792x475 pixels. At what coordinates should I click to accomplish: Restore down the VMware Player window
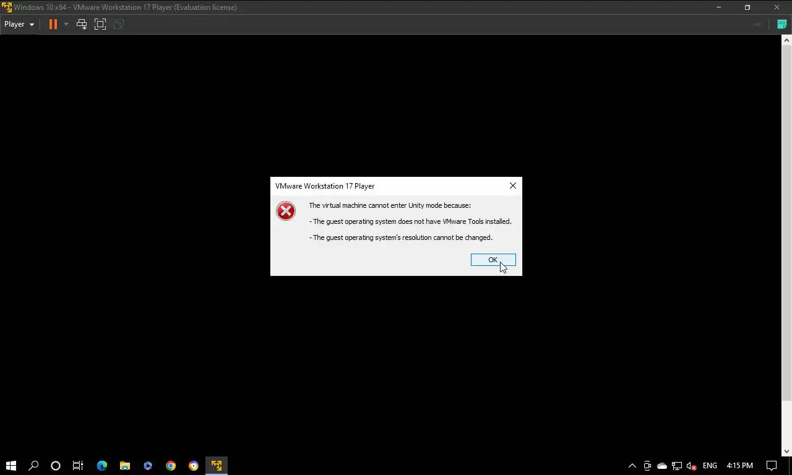[x=747, y=7]
